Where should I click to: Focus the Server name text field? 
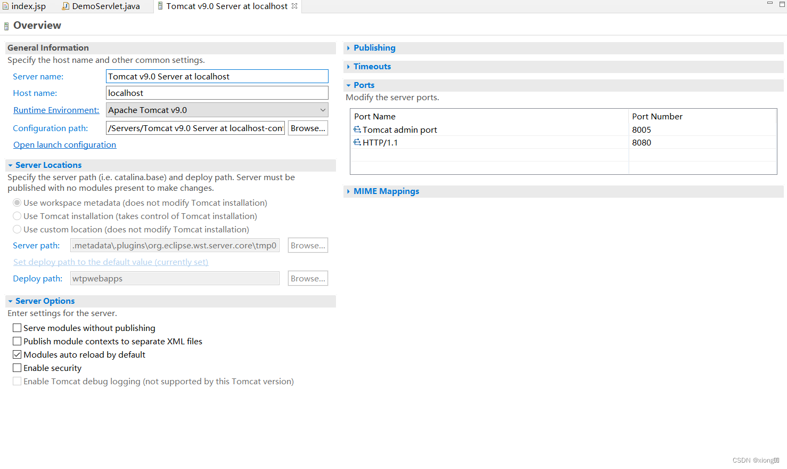pyautogui.click(x=217, y=76)
